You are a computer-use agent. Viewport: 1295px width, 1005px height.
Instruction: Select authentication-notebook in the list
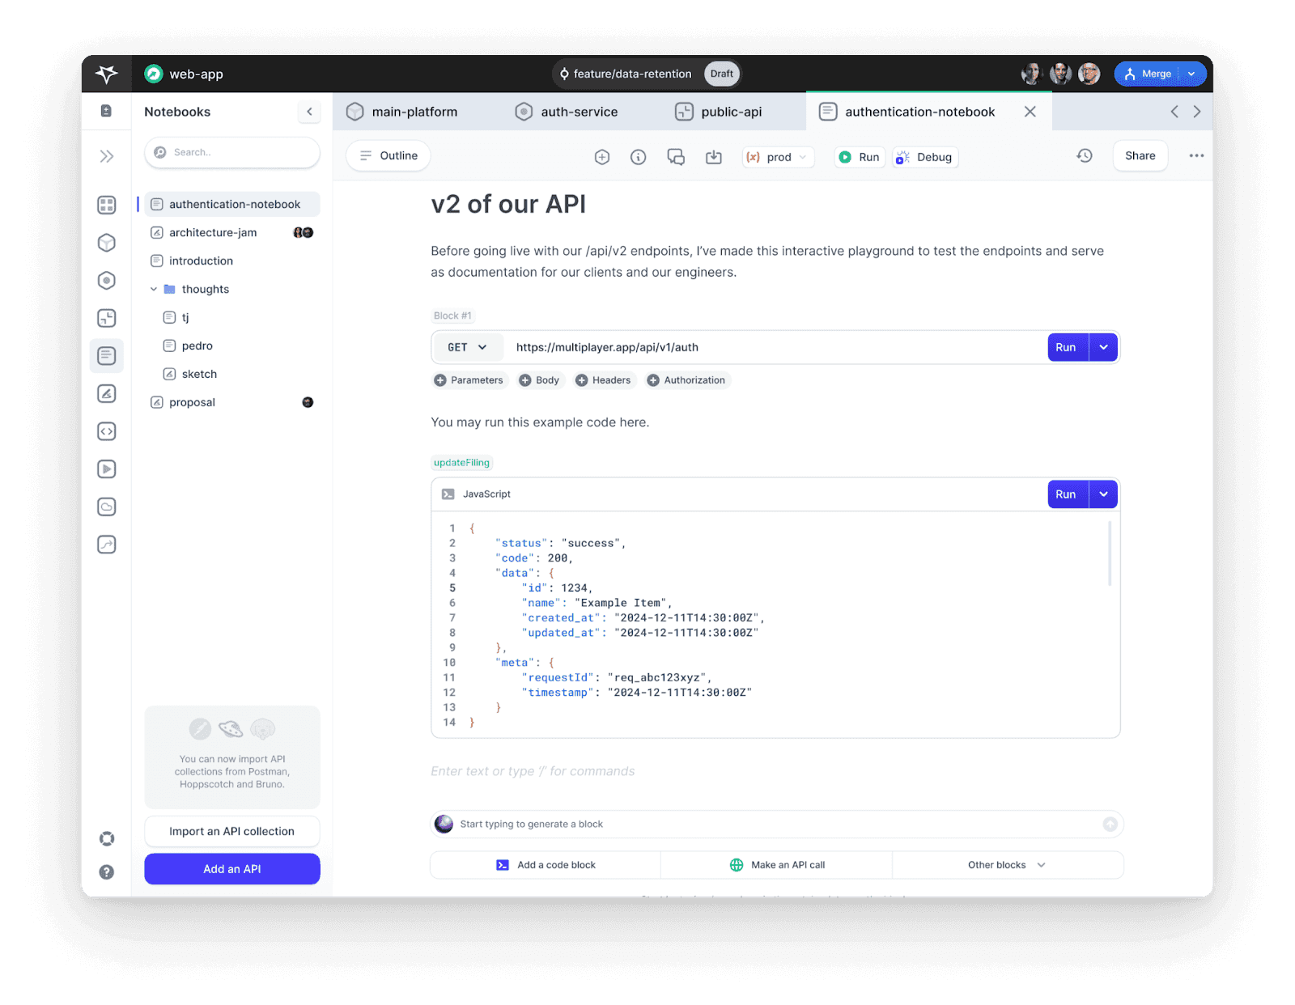pyautogui.click(x=232, y=204)
